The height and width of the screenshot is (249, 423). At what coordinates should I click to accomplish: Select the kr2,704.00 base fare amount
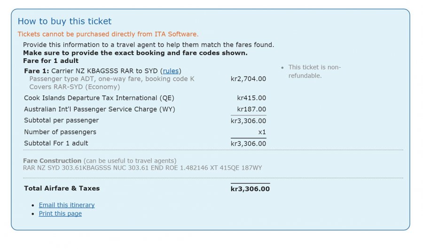248,79
